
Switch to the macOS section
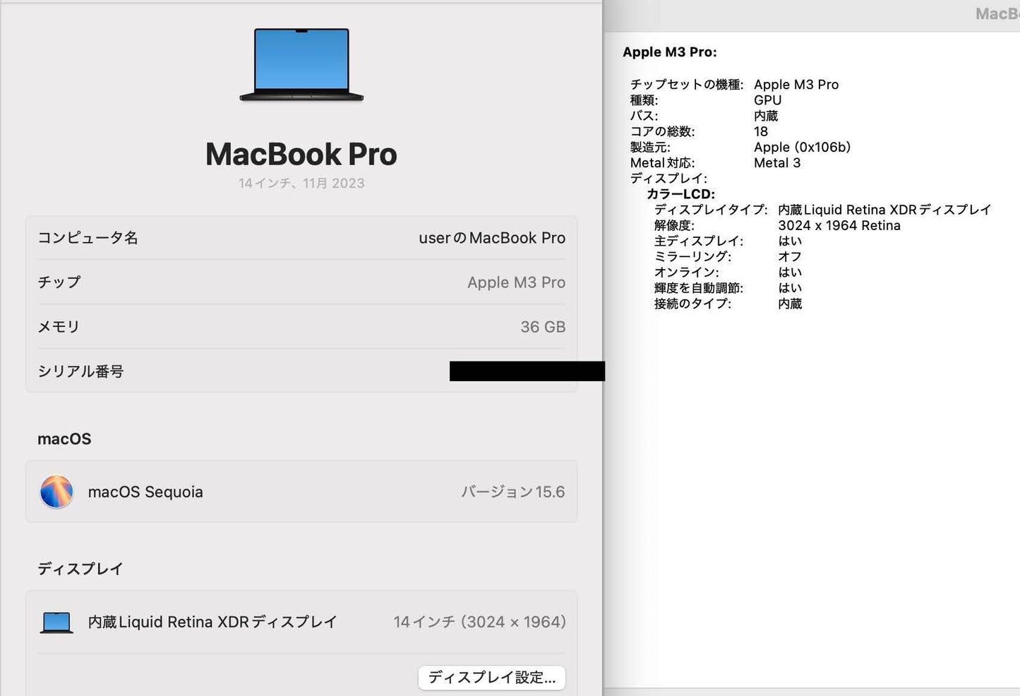[x=64, y=438]
